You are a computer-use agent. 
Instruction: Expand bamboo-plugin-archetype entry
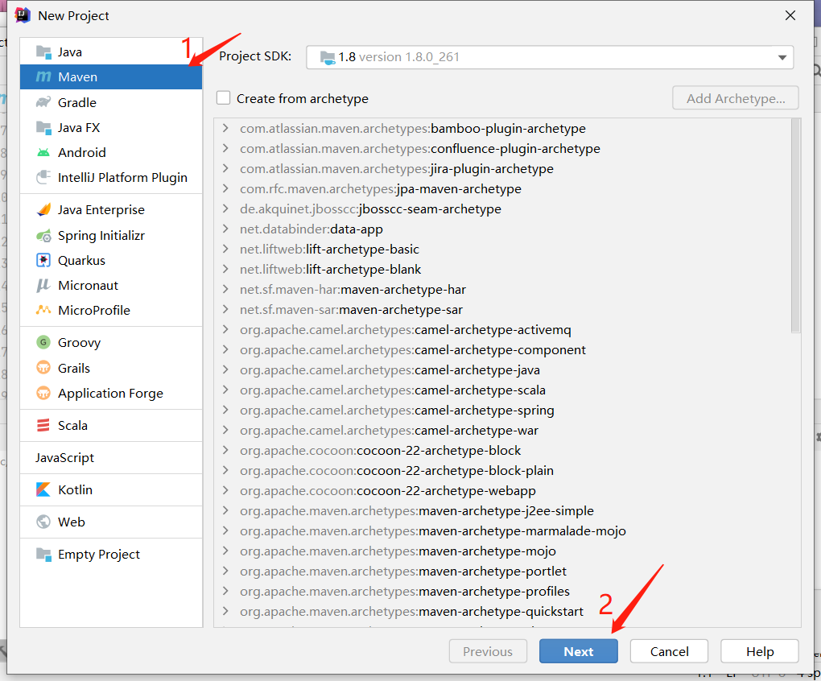pos(225,128)
